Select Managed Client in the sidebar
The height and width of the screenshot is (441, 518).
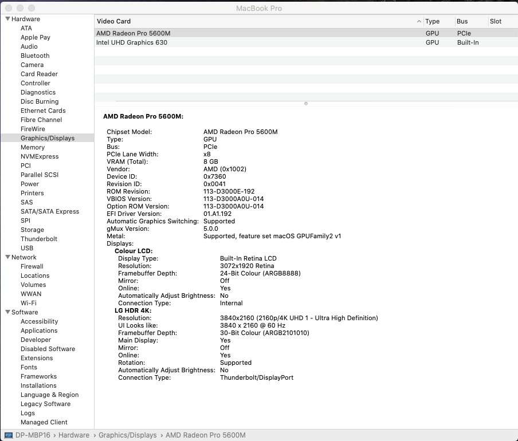44,422
